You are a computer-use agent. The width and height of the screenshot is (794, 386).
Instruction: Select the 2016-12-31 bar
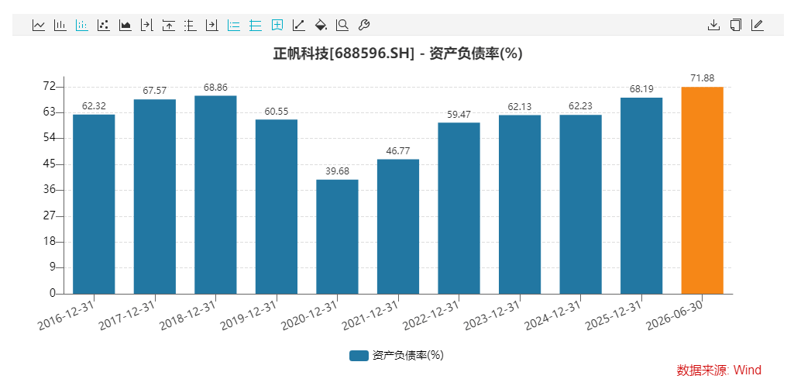pyautogui.click(x=94, y=204)
